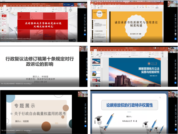The width and height of the screenshot is (178, 134).
Task: Click Paste icon in red-slide PowerPoint ribbon
Action: pyautogui.click(x=2, y=9)
